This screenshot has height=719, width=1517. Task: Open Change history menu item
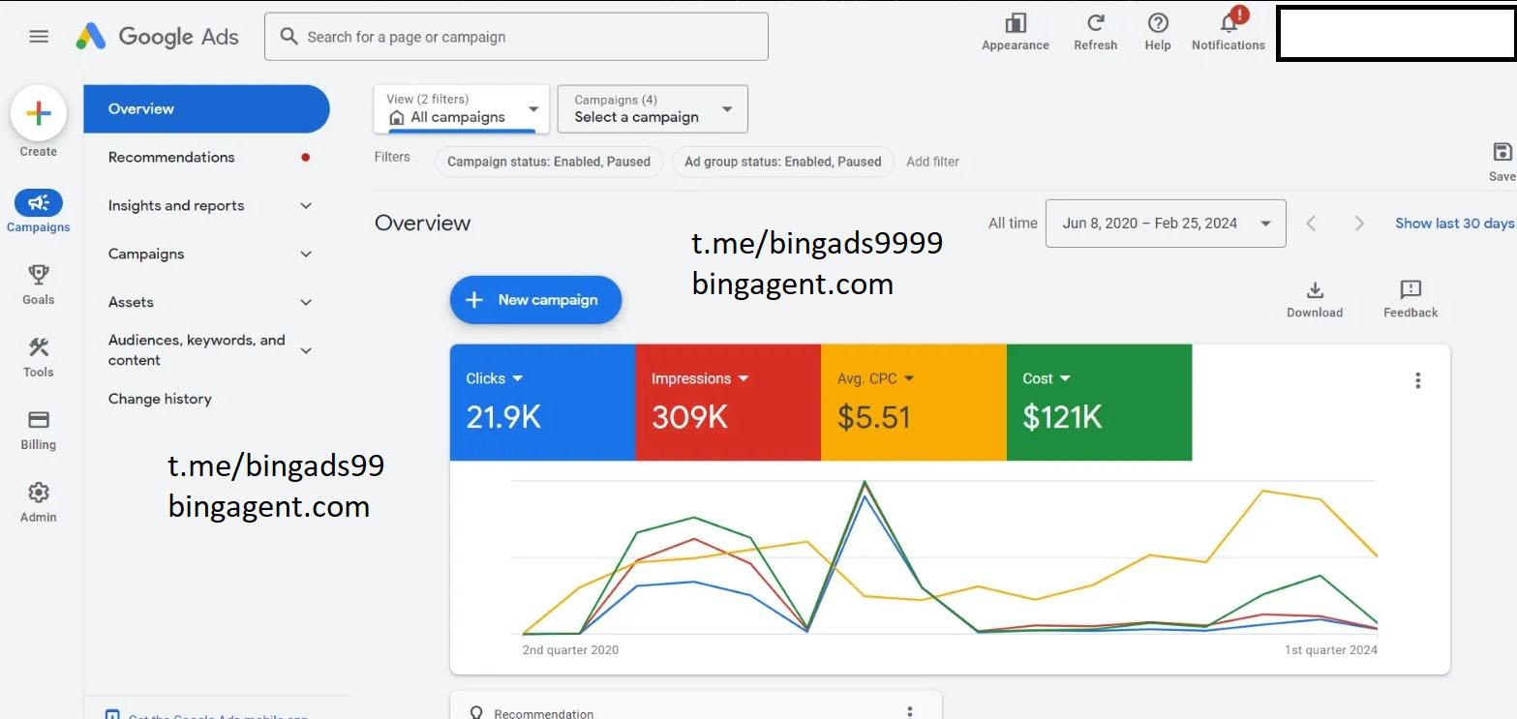(160, 399)
